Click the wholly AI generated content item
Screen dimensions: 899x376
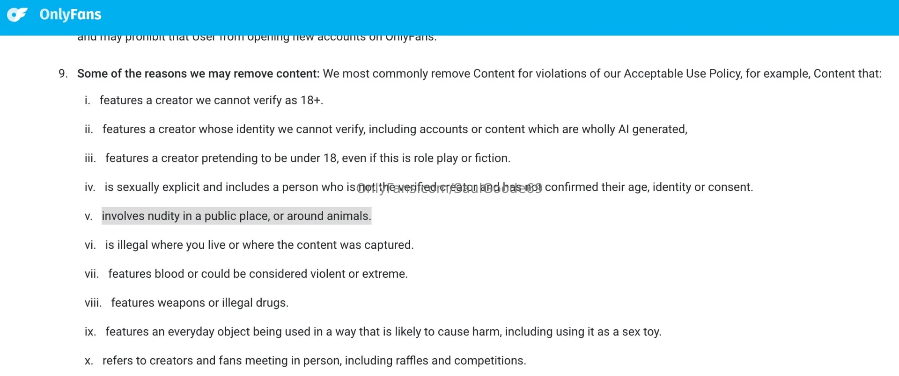point(395,130)
